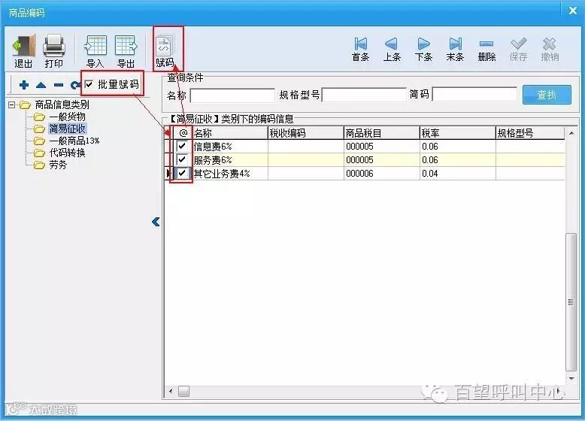Select the 一般商品13% category

click(x=74, y=141)
